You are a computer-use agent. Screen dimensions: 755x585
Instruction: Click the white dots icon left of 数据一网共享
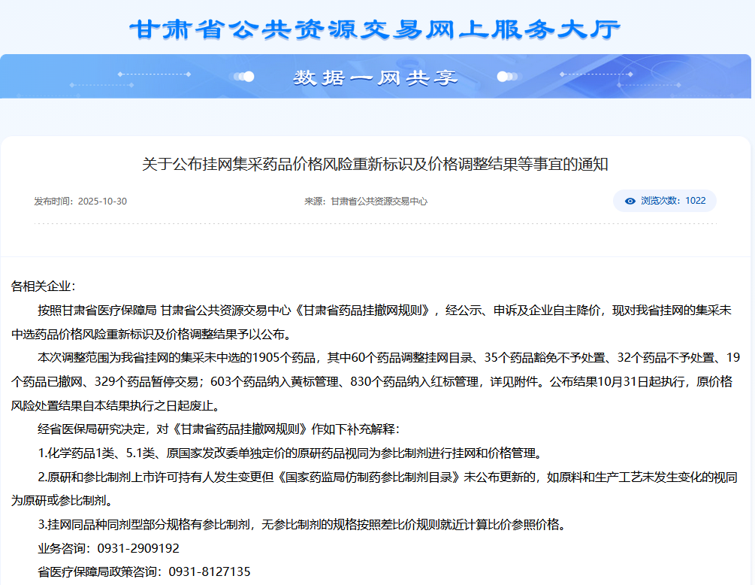pyautogui.click(x=243, y=77)
